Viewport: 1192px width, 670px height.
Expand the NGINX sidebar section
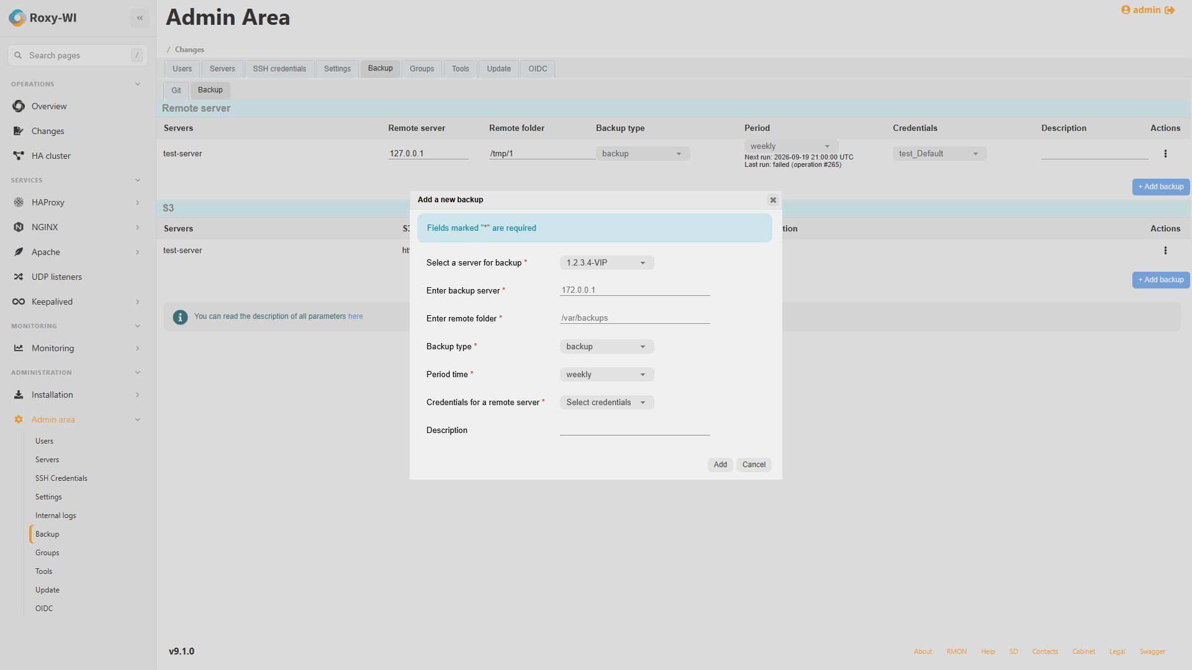pyautogui.click(x=137, y=227)
